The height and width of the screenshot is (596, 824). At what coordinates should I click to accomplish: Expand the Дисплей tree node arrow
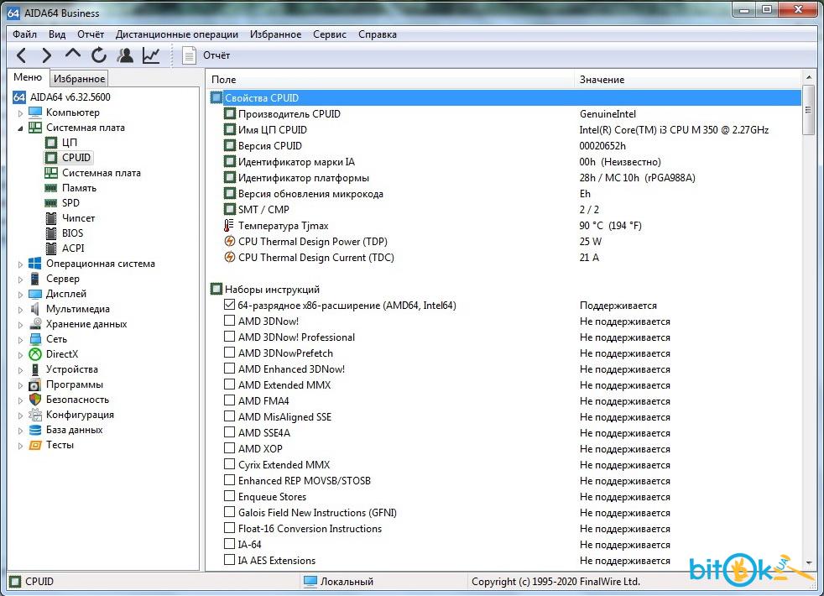coord(20,295)
